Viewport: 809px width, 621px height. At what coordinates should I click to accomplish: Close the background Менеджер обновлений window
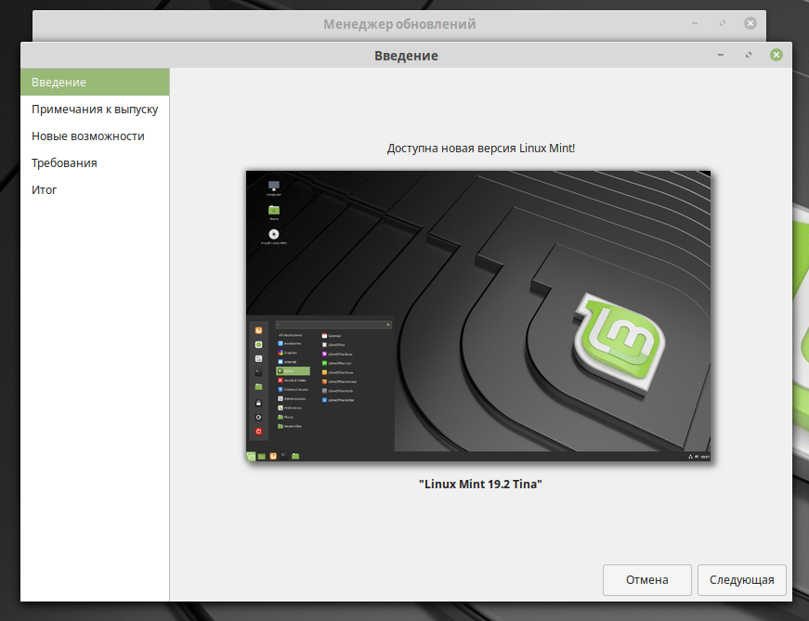click(750, 22)
